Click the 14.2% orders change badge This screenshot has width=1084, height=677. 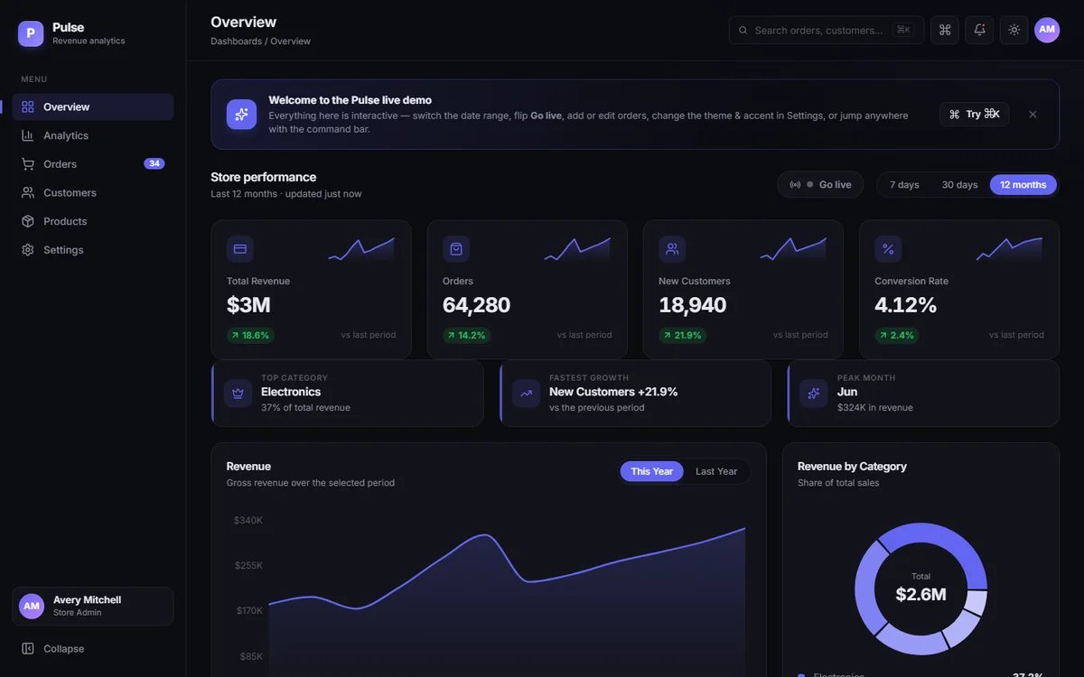(x=466, y=335)
